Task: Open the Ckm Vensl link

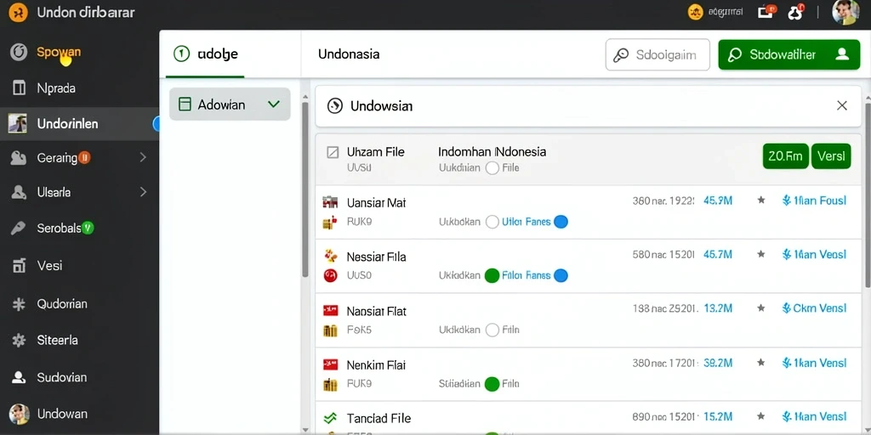Action: tap(814, 308)
